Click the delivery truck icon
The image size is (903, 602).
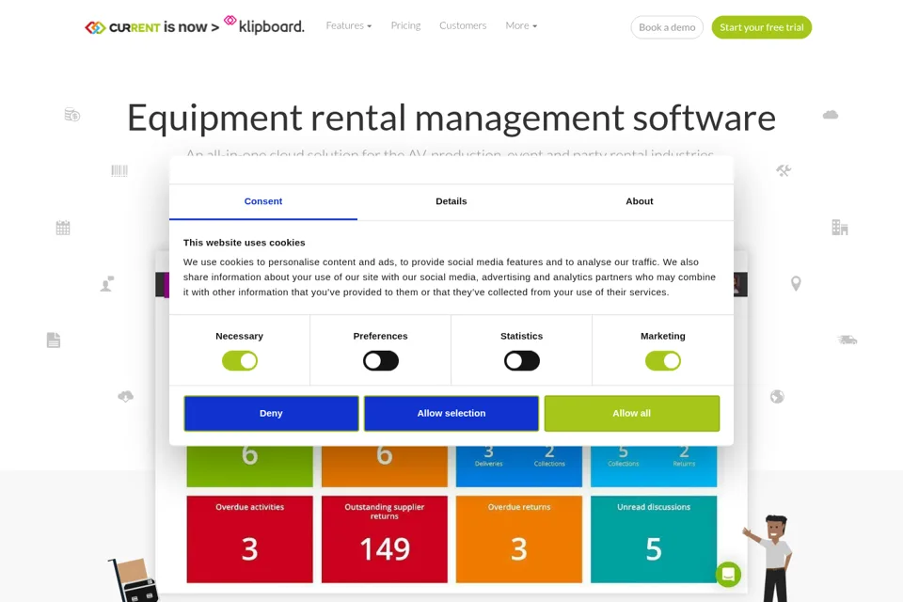(x=848, y=340)
